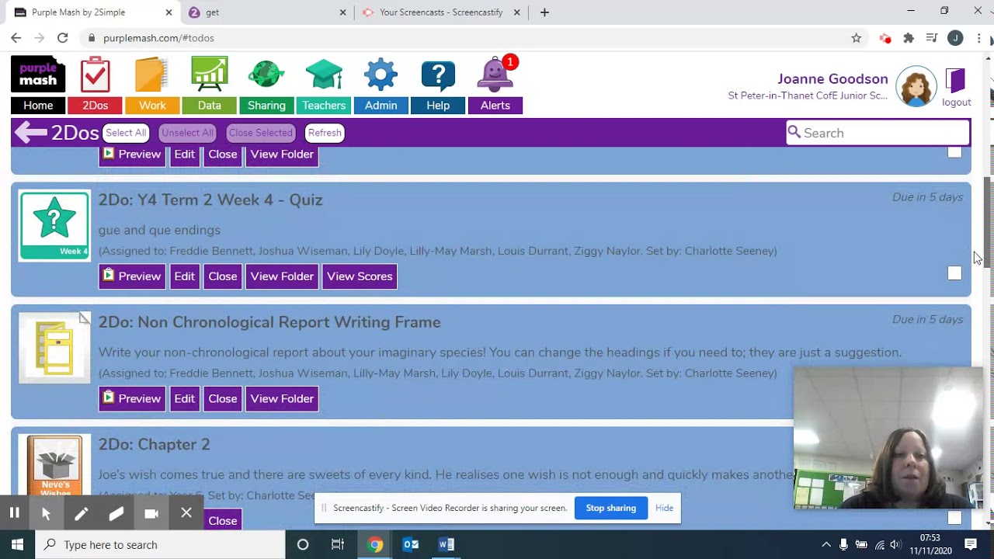
Task: Select the Screencastify pen tool
Action: click(x=81, y=513)
